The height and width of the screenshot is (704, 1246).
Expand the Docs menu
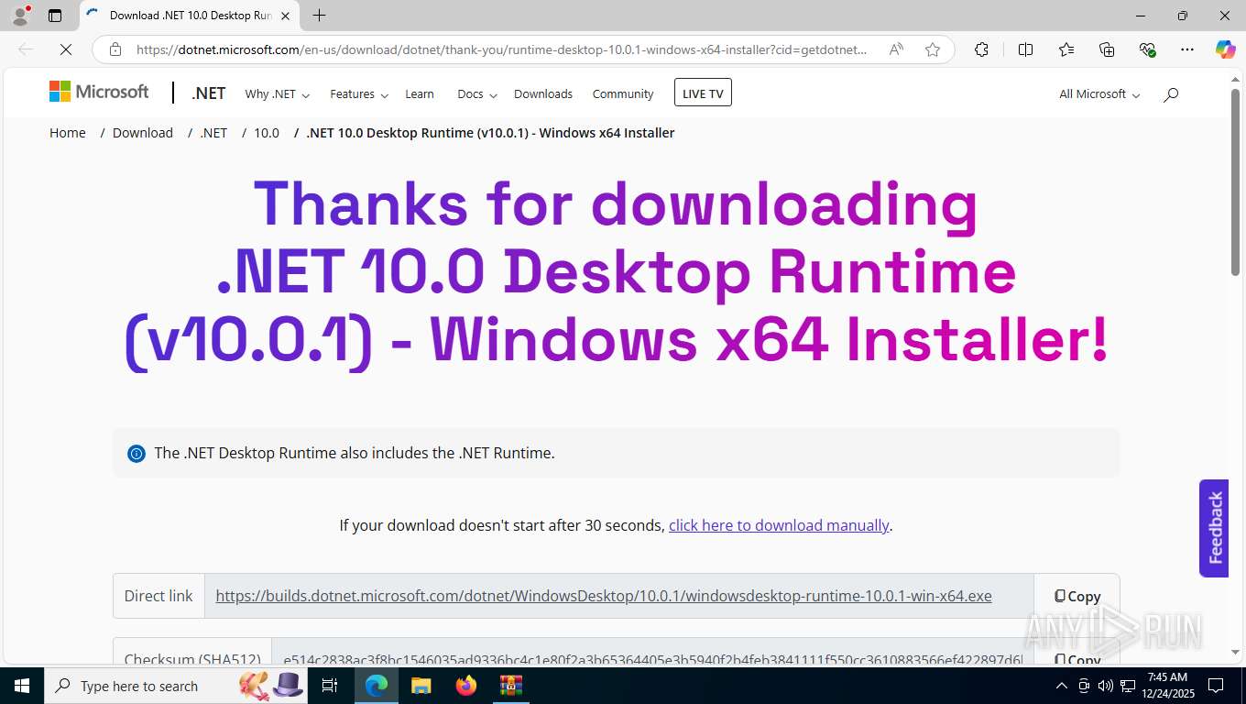point(477,93)
